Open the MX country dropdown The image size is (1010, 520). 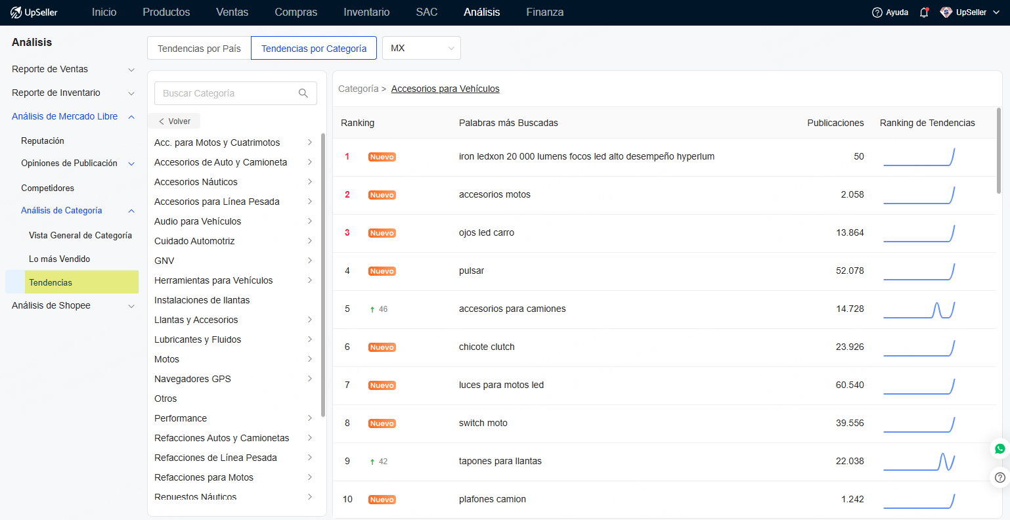click(422, 48)
